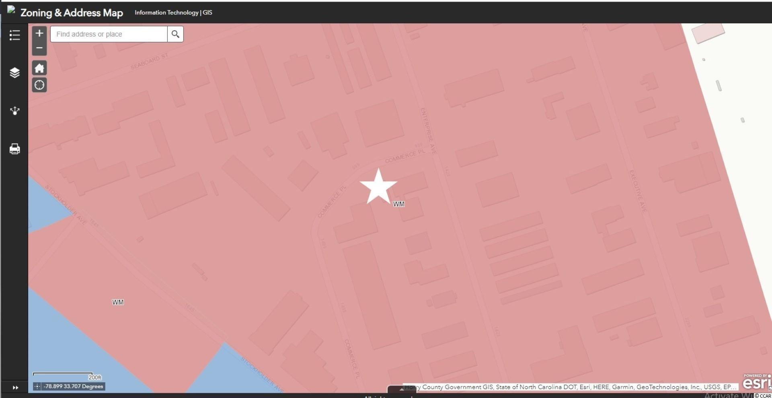Open the Legend list icon in sidebar
Viewport: 772px width, 398px height.
[14, 35]
